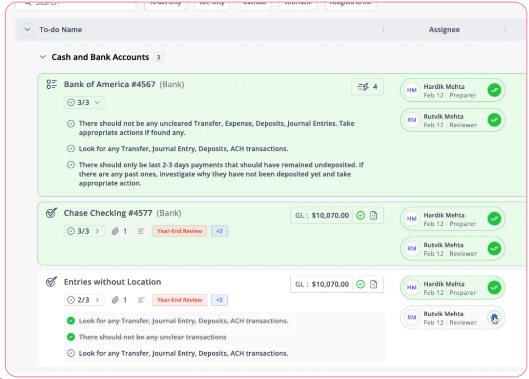Click the Cash and Bank Accounts count badge 3
529x379 pixels.
(158, 57)
